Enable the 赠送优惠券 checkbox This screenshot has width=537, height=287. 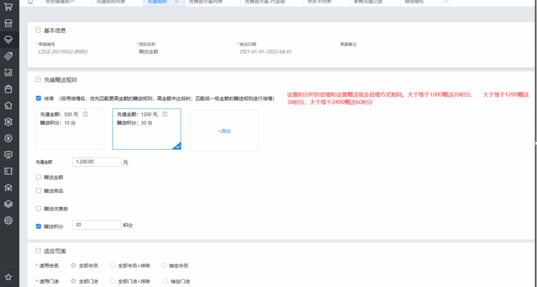tap(38, 209)
